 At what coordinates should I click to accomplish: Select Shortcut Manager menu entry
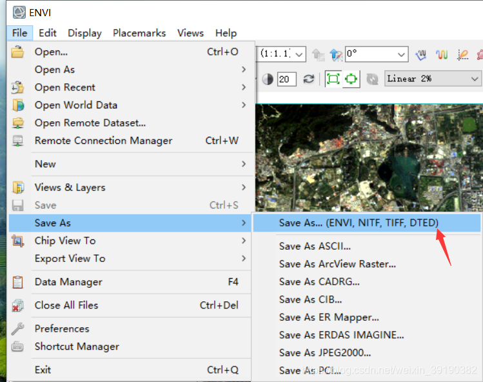[131, 347]
